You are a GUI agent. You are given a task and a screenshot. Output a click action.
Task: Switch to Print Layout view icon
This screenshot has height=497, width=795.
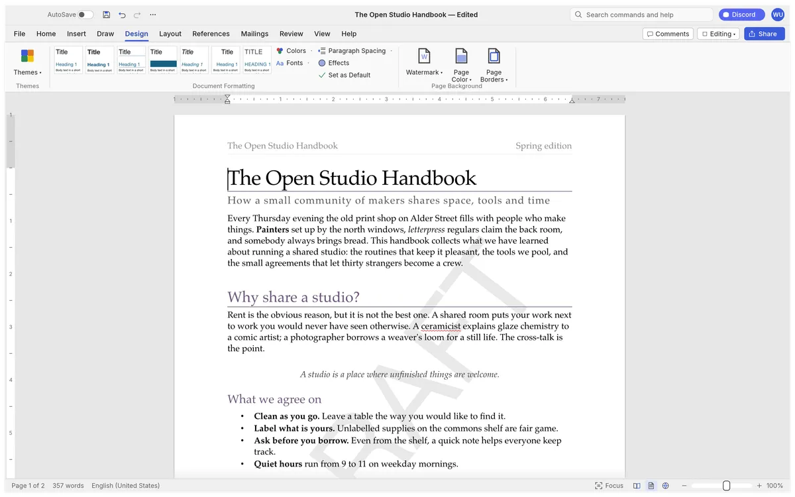click(651, 486)
